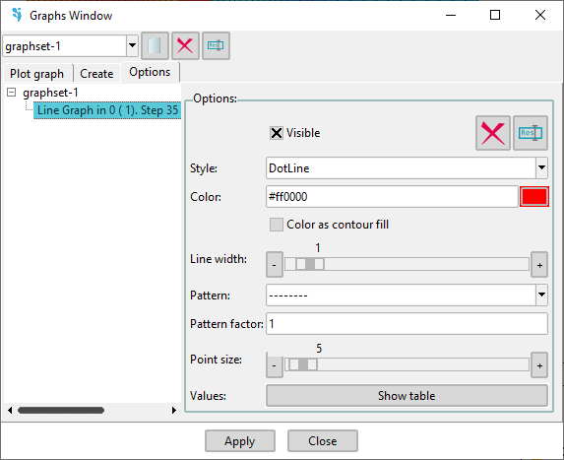Delete the graph using Options panel red X

coord(493,133)
